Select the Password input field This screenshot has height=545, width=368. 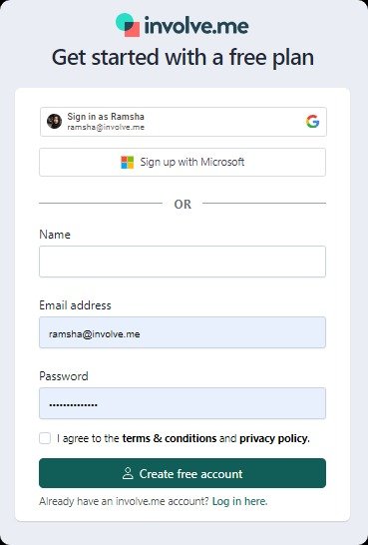click(x=183, y=403)
